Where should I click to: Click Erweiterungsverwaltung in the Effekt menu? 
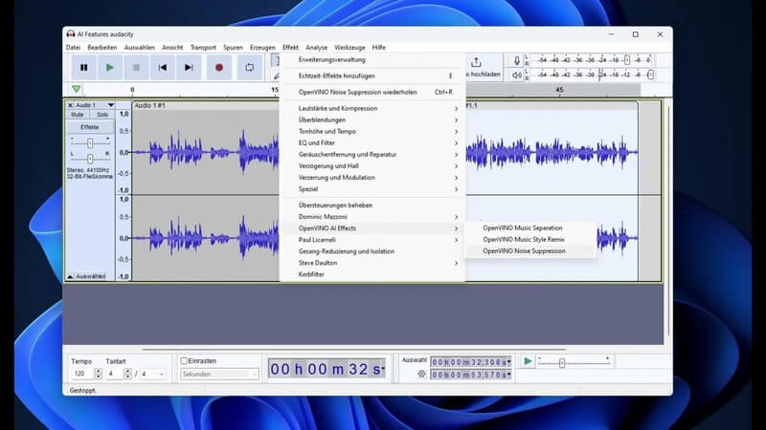331,60
